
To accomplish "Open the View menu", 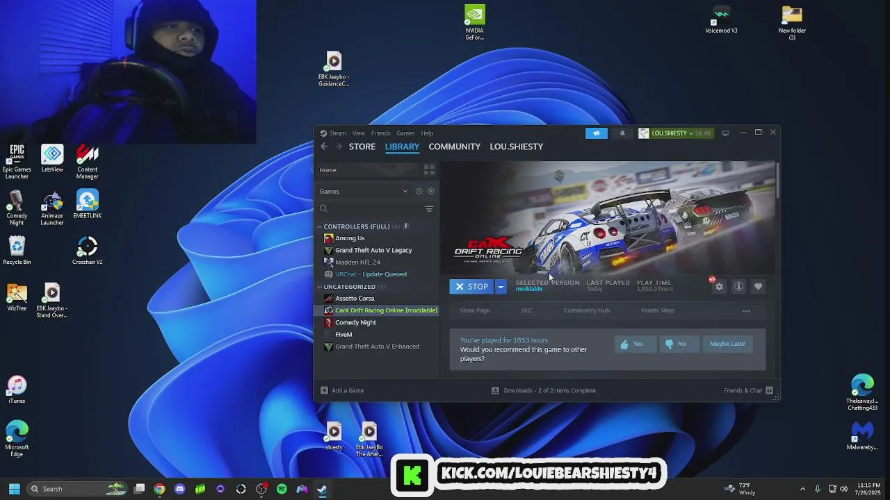I will [358, 133].
